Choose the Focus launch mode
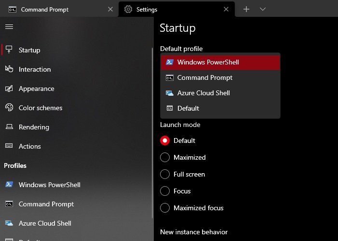 (165, 191)
